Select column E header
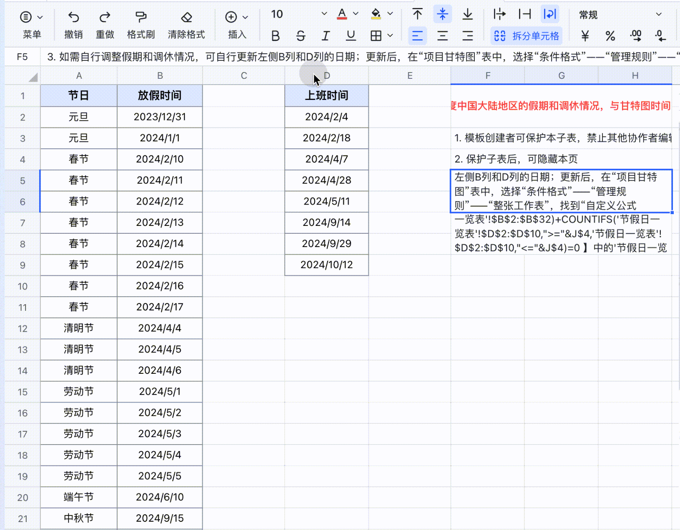This screenshot has width=680, height=530. click(410, 76)
